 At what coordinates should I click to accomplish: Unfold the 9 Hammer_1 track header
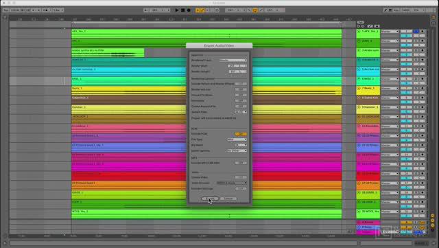click(359, 107)
